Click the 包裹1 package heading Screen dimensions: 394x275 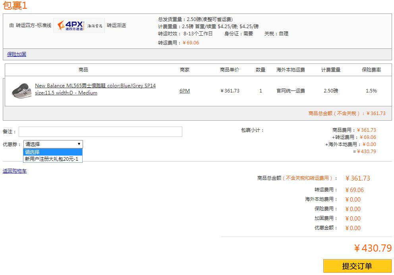click(15, 6)
